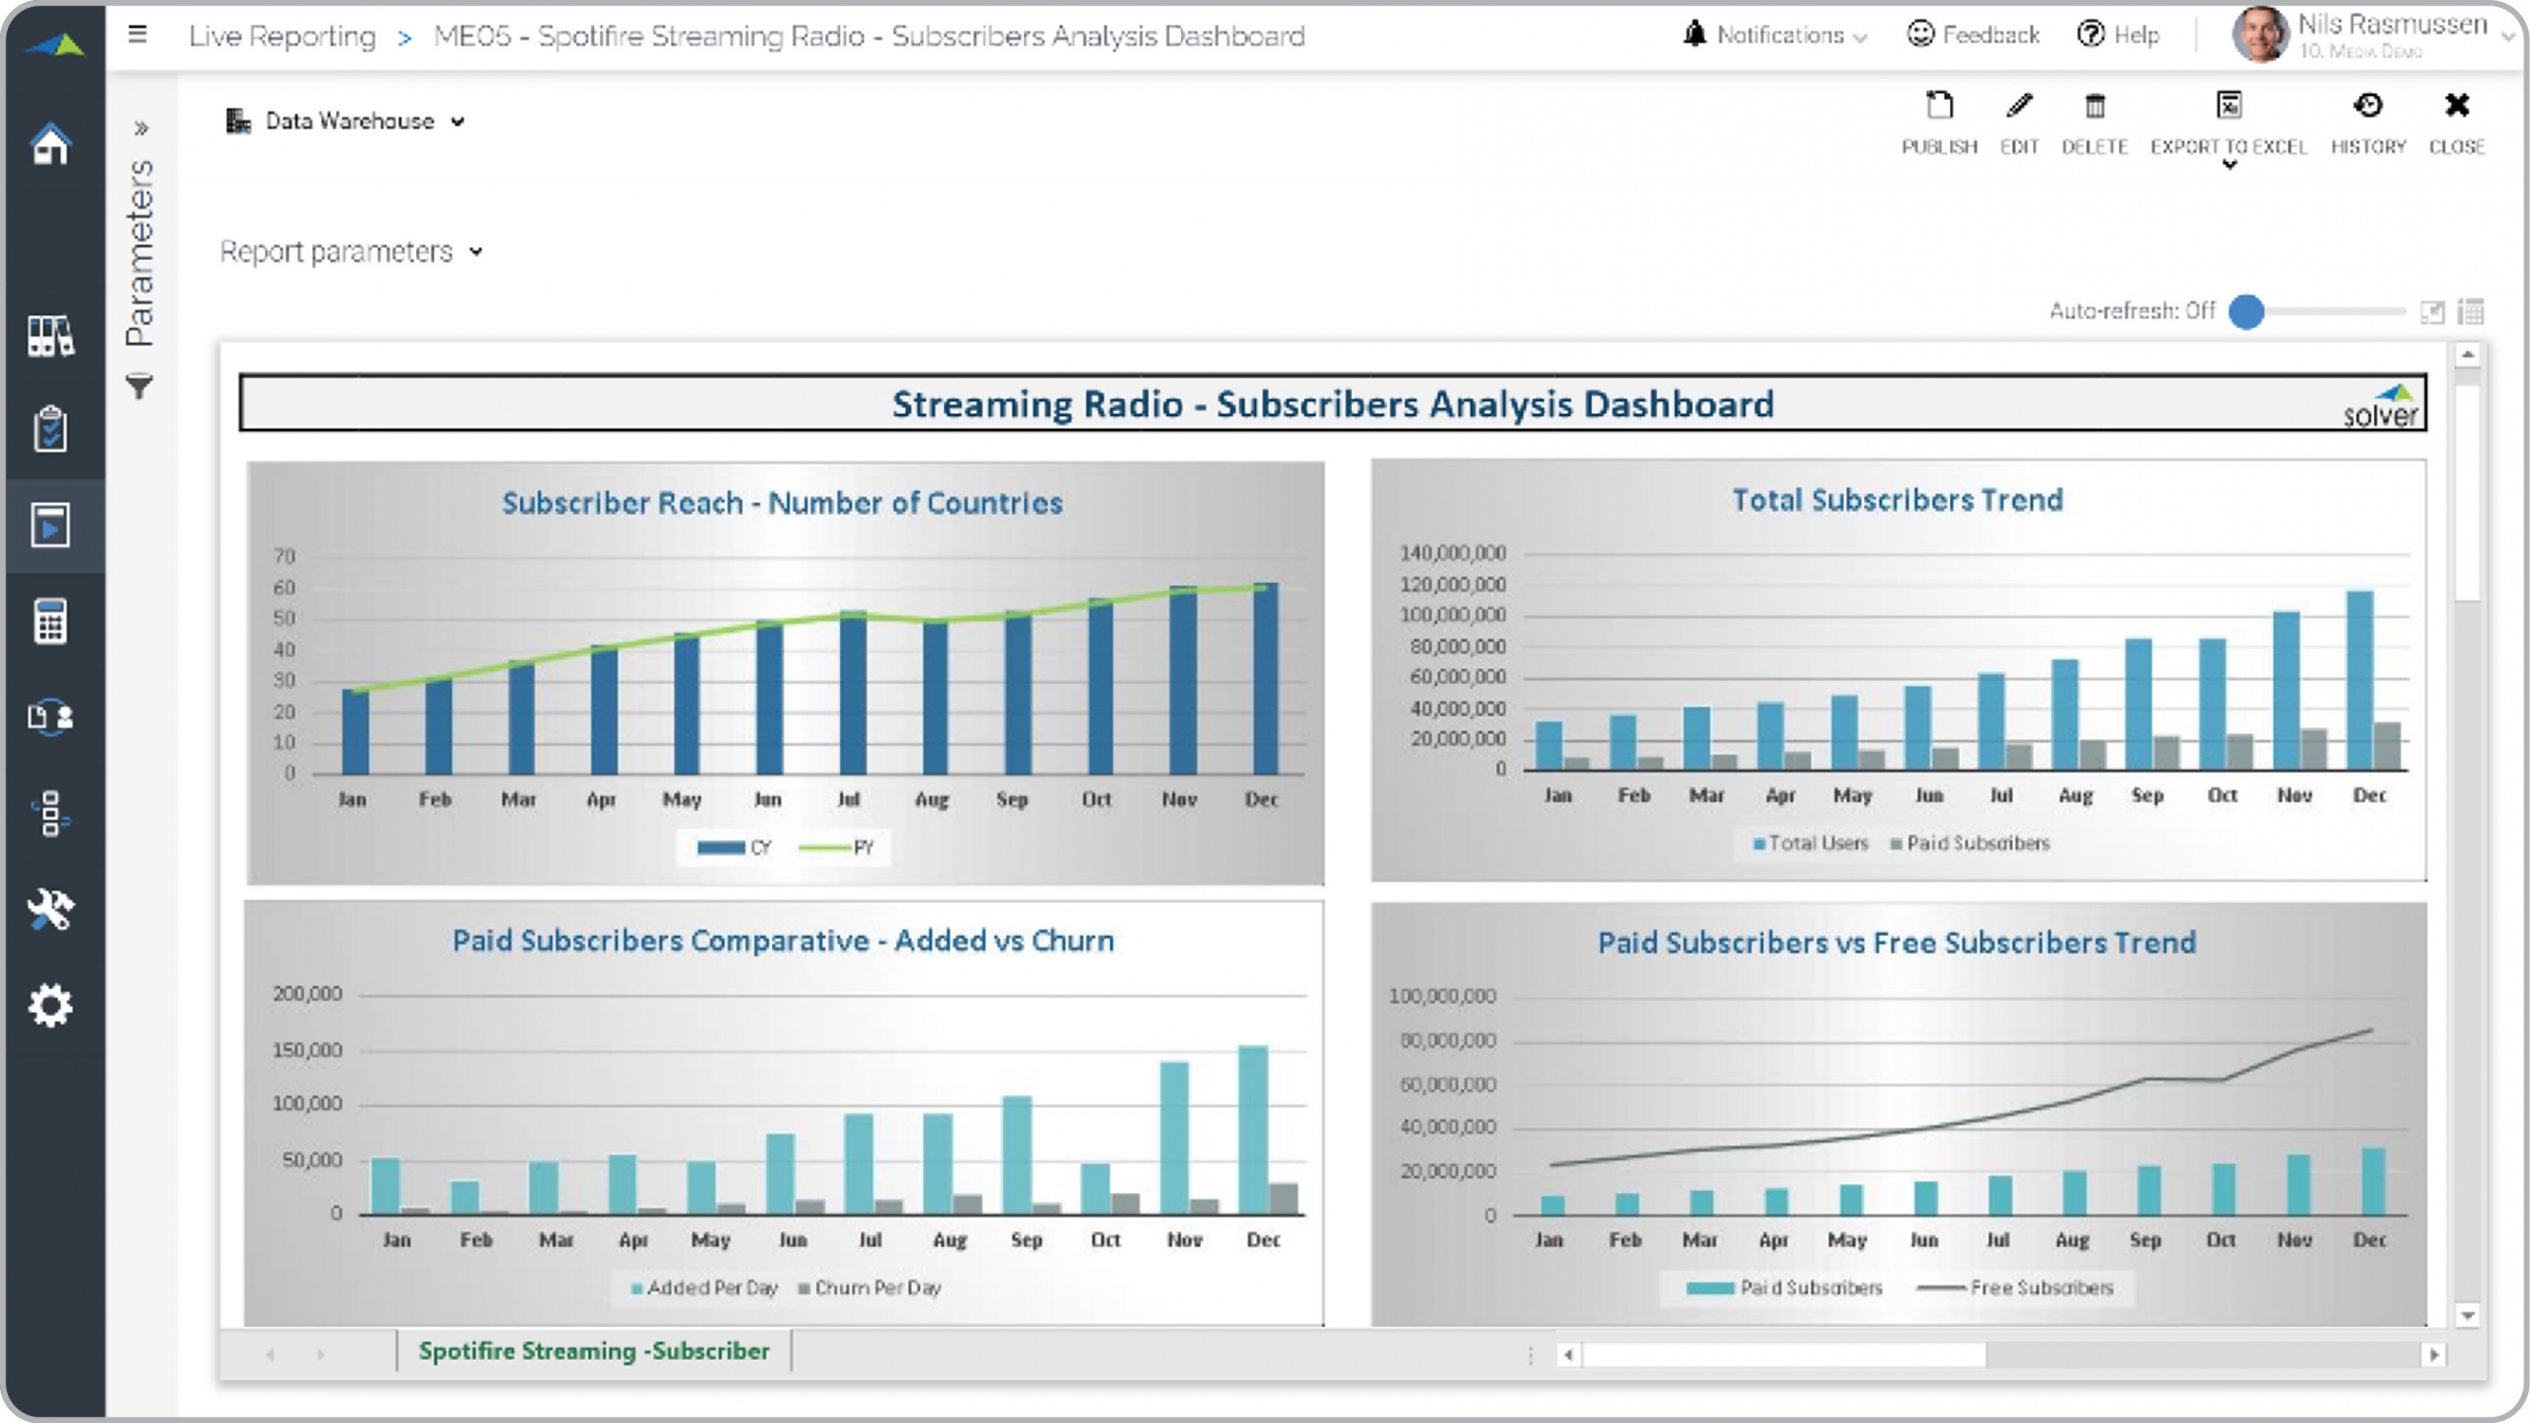The width and height of the screenshot is (2530, 1423).
Task: Select the Spotifire Streaming -Subscriber sheet tab
Action: coord(594,1351)
